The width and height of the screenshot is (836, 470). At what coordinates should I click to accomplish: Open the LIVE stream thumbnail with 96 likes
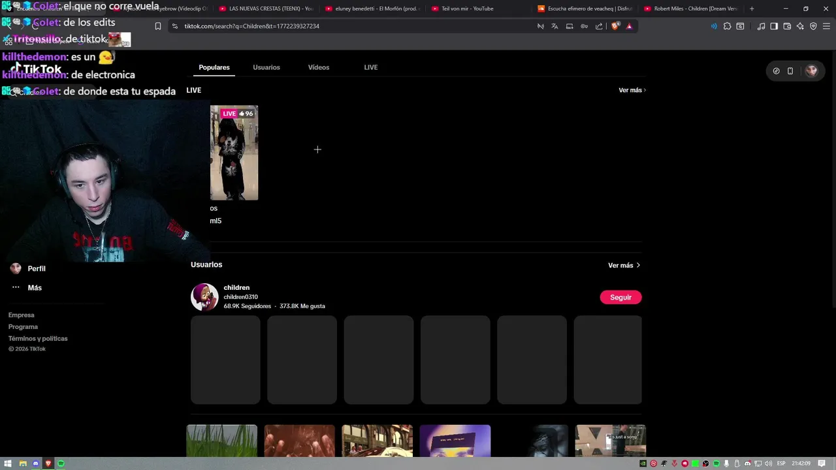click(x=234, y=153)
